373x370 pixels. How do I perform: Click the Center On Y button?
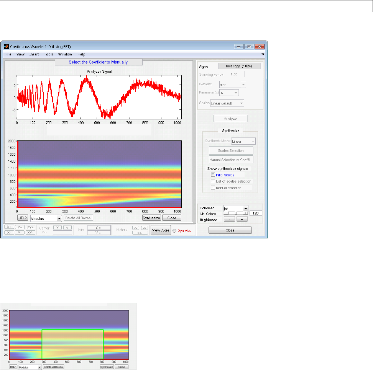click(67, 228)
